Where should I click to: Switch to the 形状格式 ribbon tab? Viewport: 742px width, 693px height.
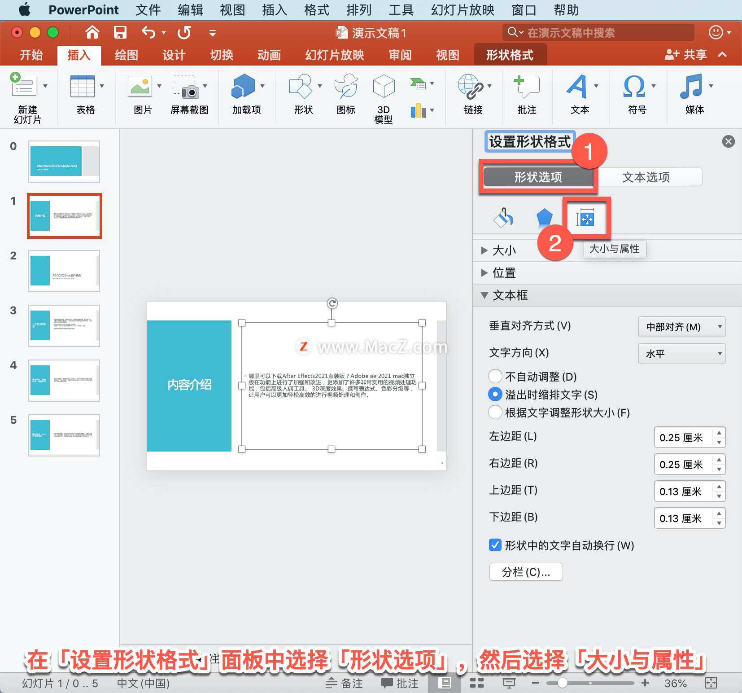click(x=510, y=55)
